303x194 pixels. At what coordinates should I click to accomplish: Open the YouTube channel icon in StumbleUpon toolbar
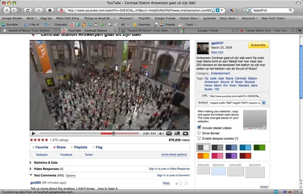pos(72,24)
